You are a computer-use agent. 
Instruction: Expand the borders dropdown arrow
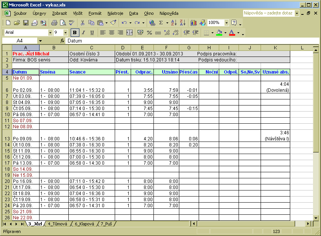(x=212, y=33)
